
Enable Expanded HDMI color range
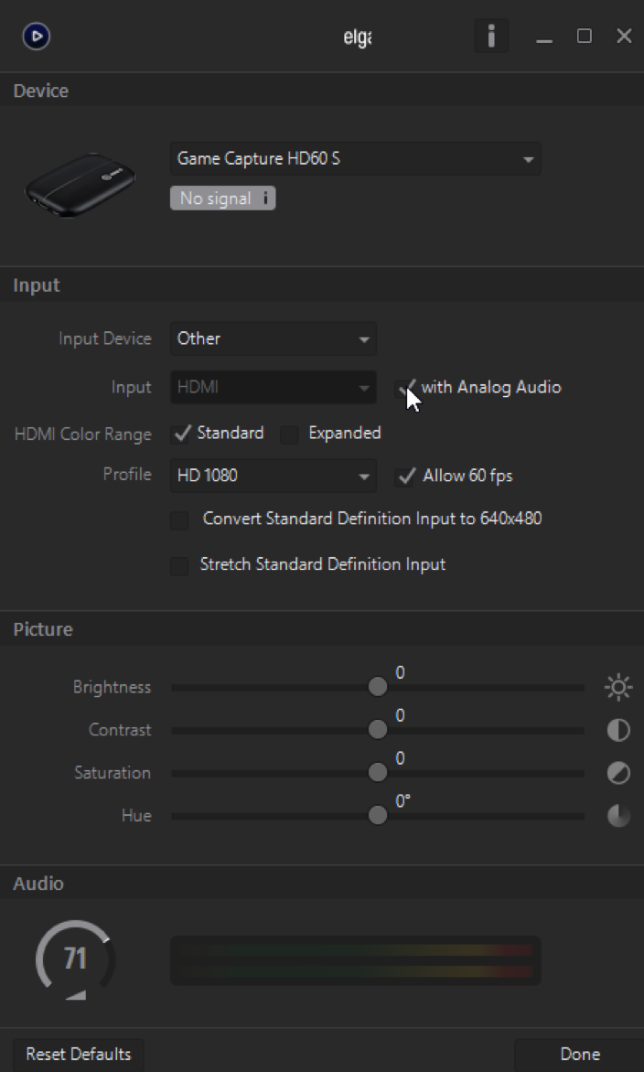(x=290, y=434)
